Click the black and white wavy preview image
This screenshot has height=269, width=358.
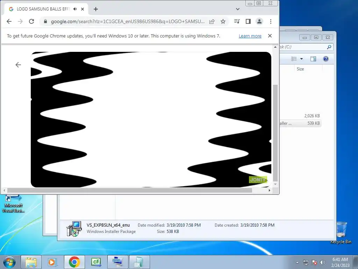coord(151,120)
